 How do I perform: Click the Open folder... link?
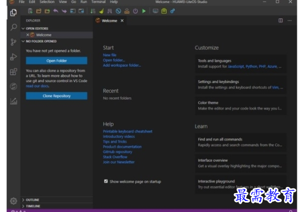[x=114, y=60]
